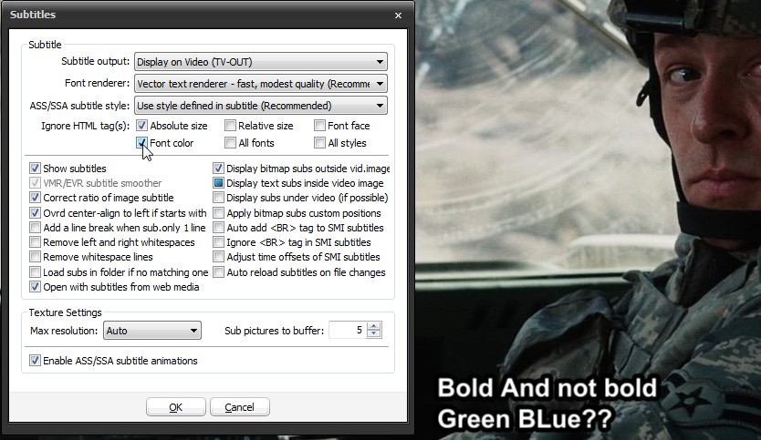The width and height of the screenshot is (761, 440).
Task: Enable Remove whitespace lines checkbox
Action: [35, 256]
